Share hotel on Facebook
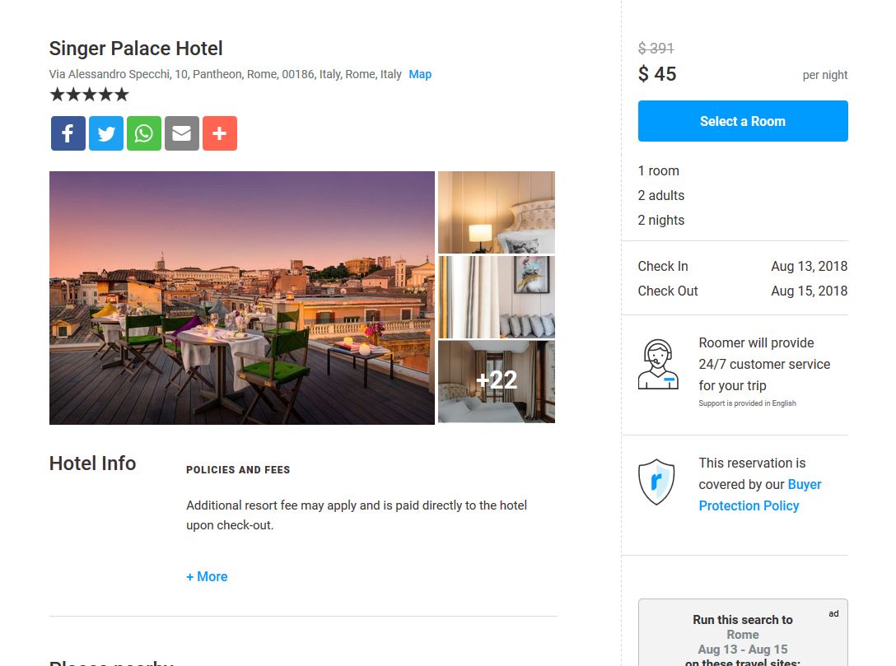The image size is (896, 666). click(68, 133)
